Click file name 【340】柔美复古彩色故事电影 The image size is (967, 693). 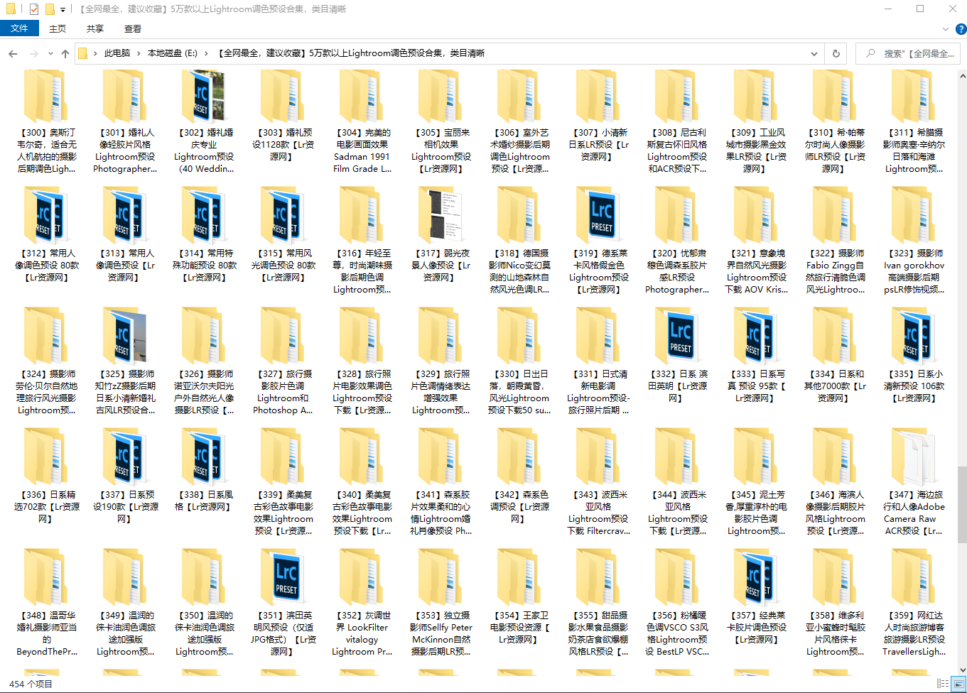[362, 513]
